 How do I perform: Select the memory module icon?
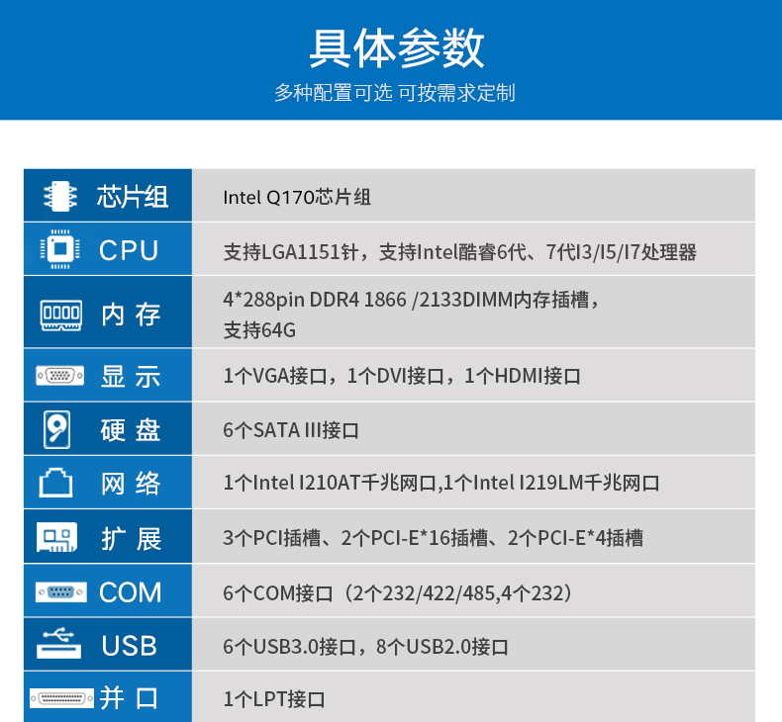60,315
